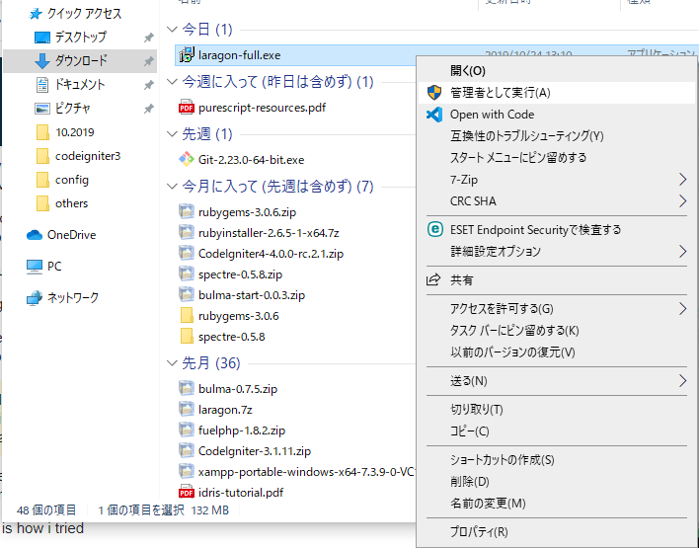Choose 以前のバージョンの復元(V)
699x548 pixels.
pos(557,352)
